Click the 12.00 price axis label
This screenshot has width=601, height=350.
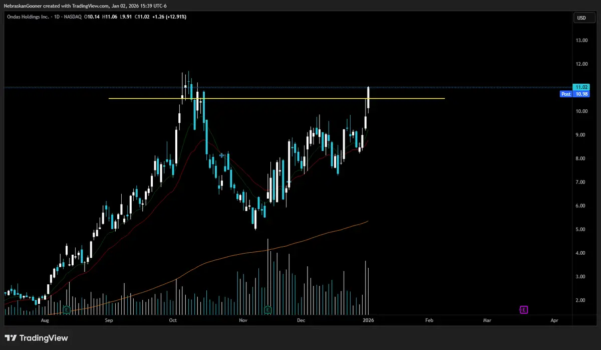coord(581,64)
